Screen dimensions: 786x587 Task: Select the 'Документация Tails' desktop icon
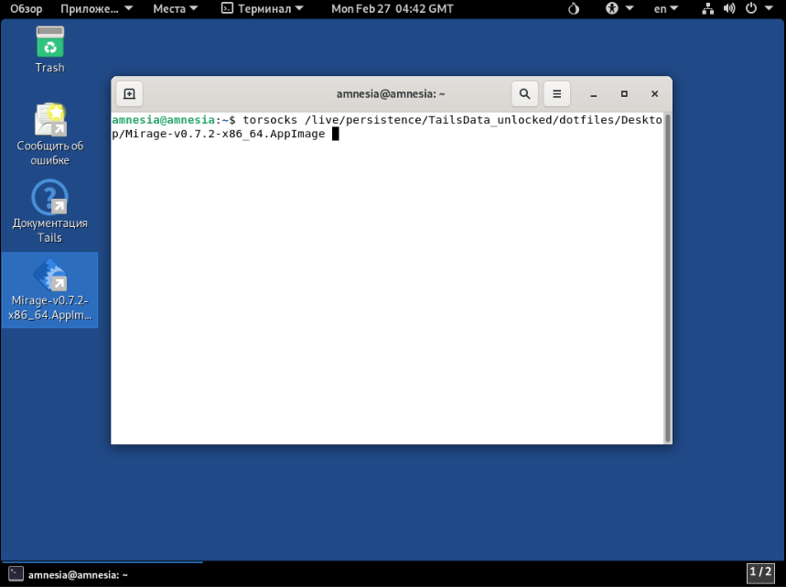[x=50, y=212]
